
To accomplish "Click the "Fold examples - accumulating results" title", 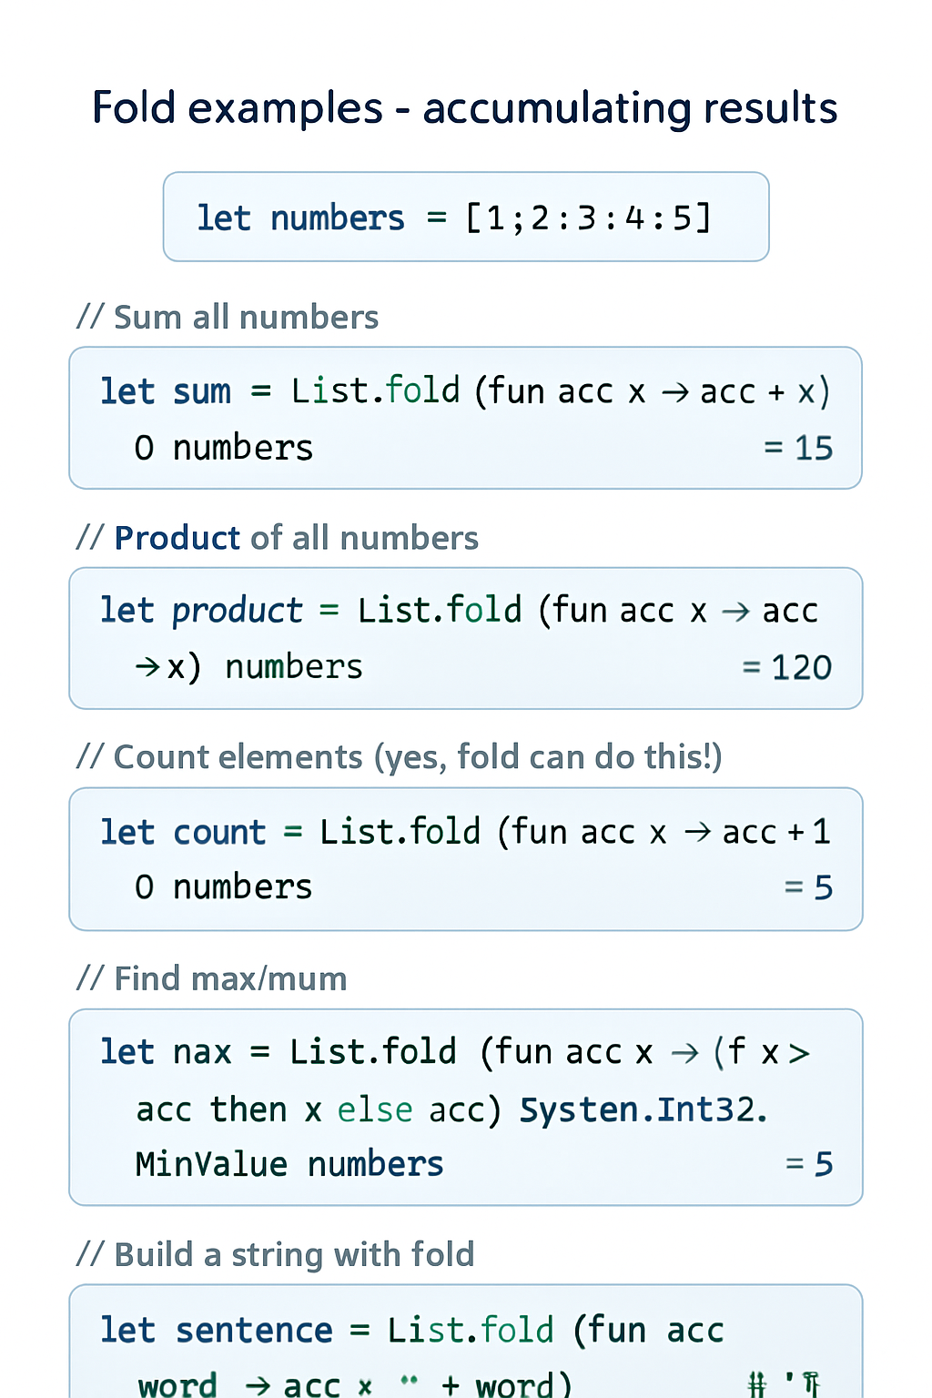I will coord(464,108).
